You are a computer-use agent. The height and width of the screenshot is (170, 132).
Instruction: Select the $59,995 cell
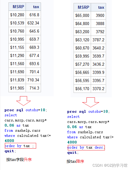[x=82, y=56]
